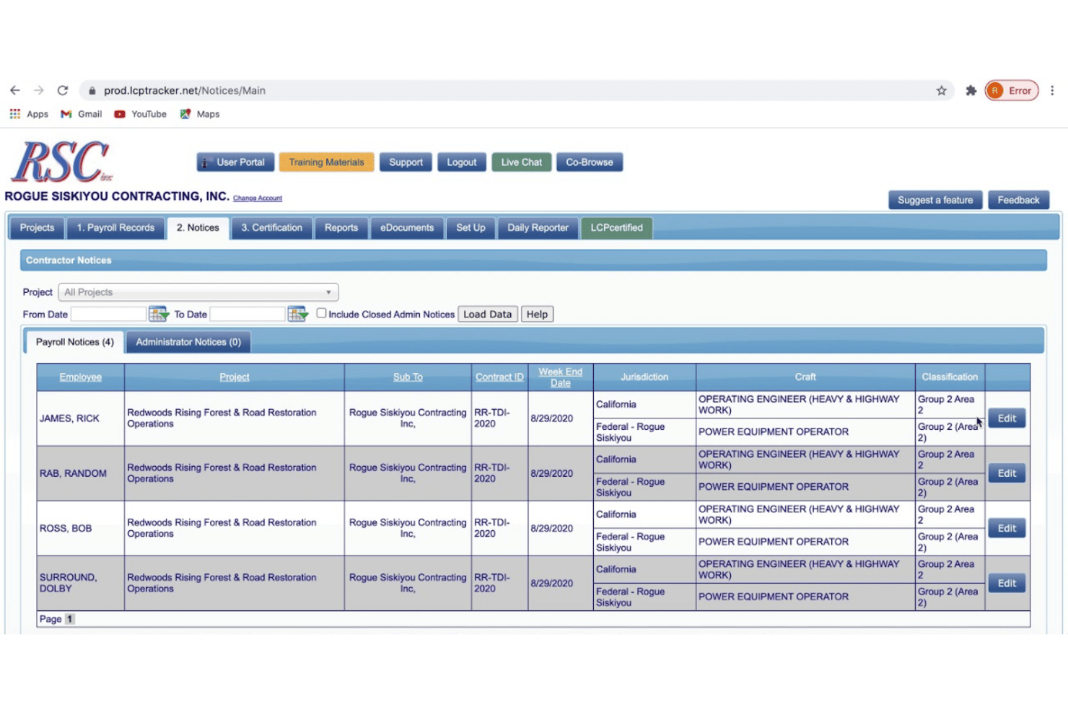The image size is (1068, 712).
Task: Open the 1. Payroll Records tab
Action: click(115, 228)
